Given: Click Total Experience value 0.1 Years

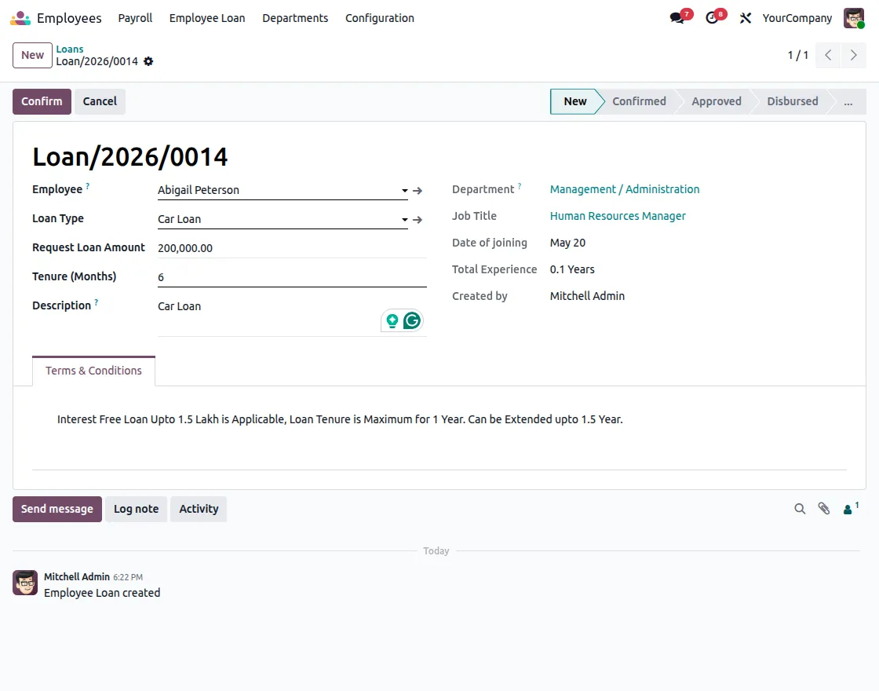Looking at the screenshot, I should coord(572,269).
